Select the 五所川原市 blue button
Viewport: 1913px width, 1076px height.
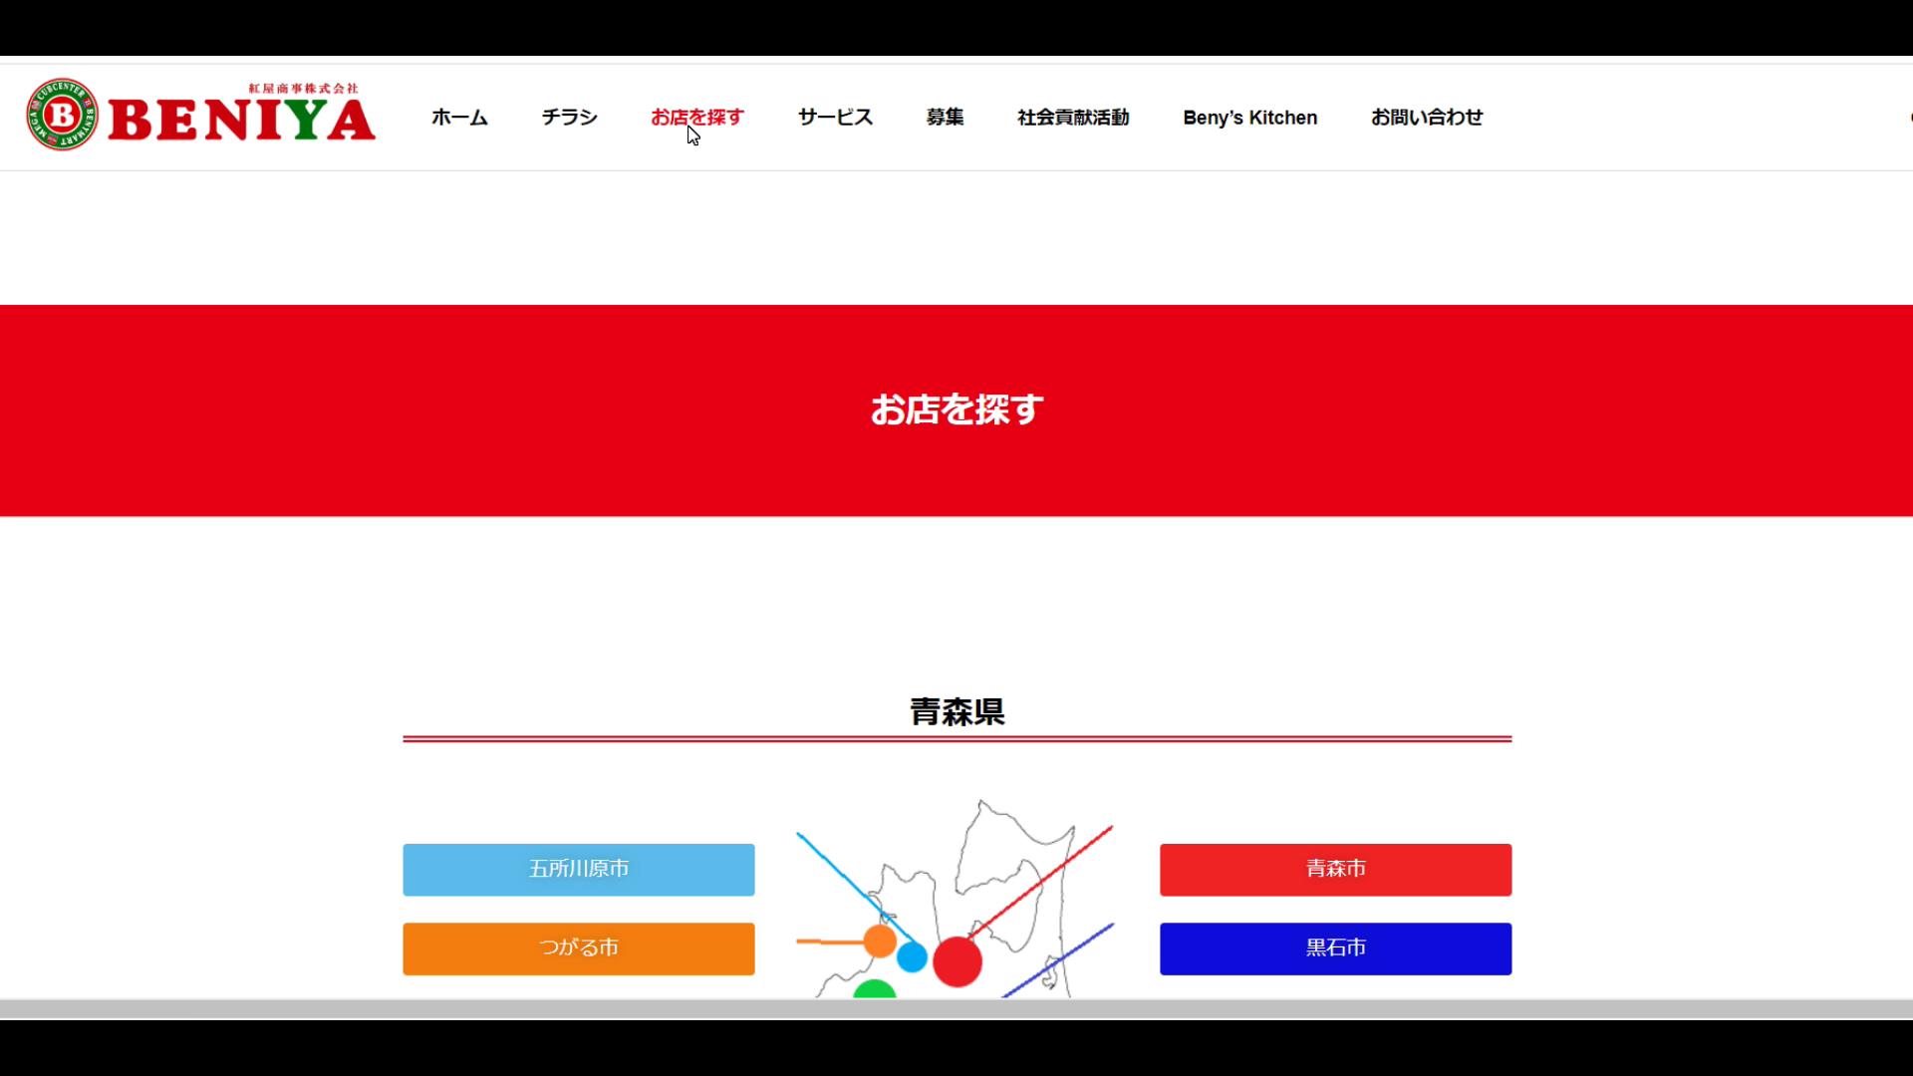[x=578, y=869]
